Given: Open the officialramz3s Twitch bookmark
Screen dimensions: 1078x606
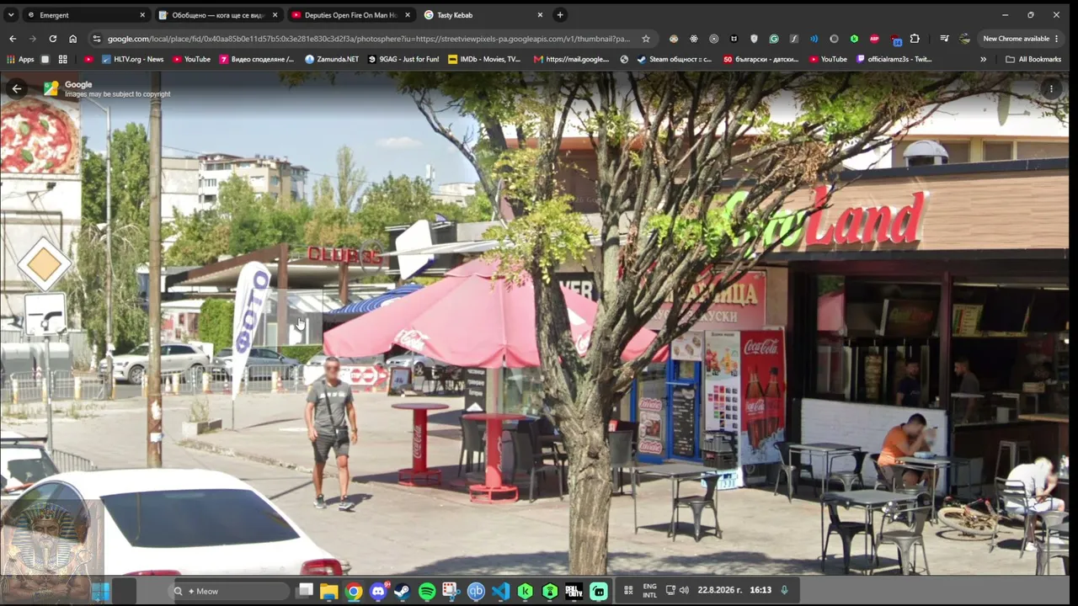Looking at the screenshot, I should point(894,60).
